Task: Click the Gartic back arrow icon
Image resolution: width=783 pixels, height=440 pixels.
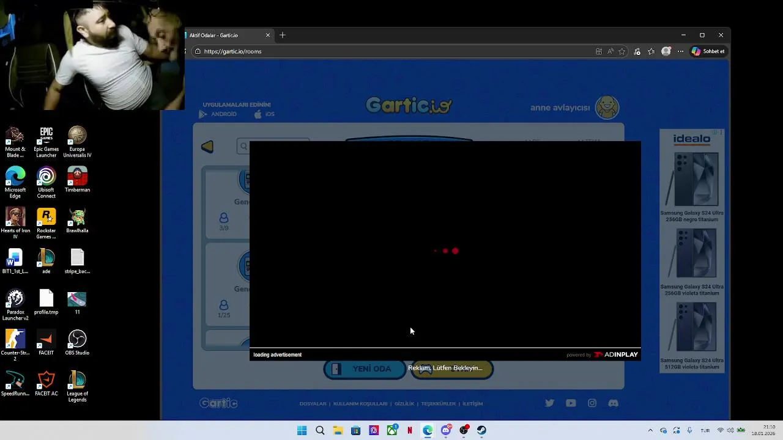Action: click(207, 147)
